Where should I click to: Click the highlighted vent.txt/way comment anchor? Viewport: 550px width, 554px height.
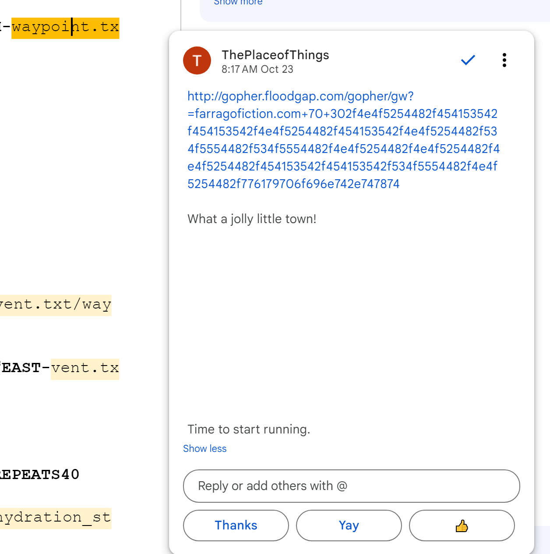coord(55,305)
